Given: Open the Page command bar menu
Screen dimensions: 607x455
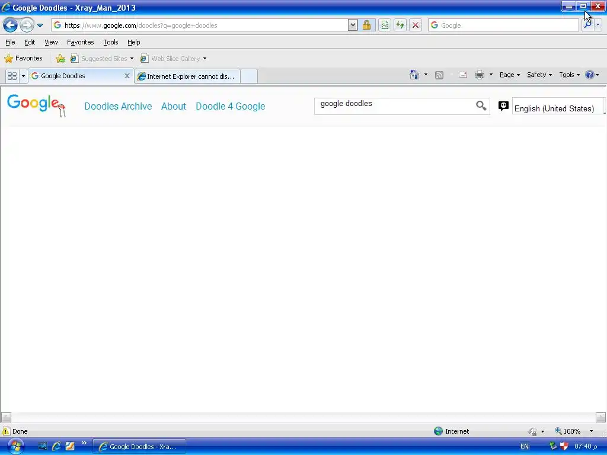Looking at the screenshot, I should click(509, 75).
